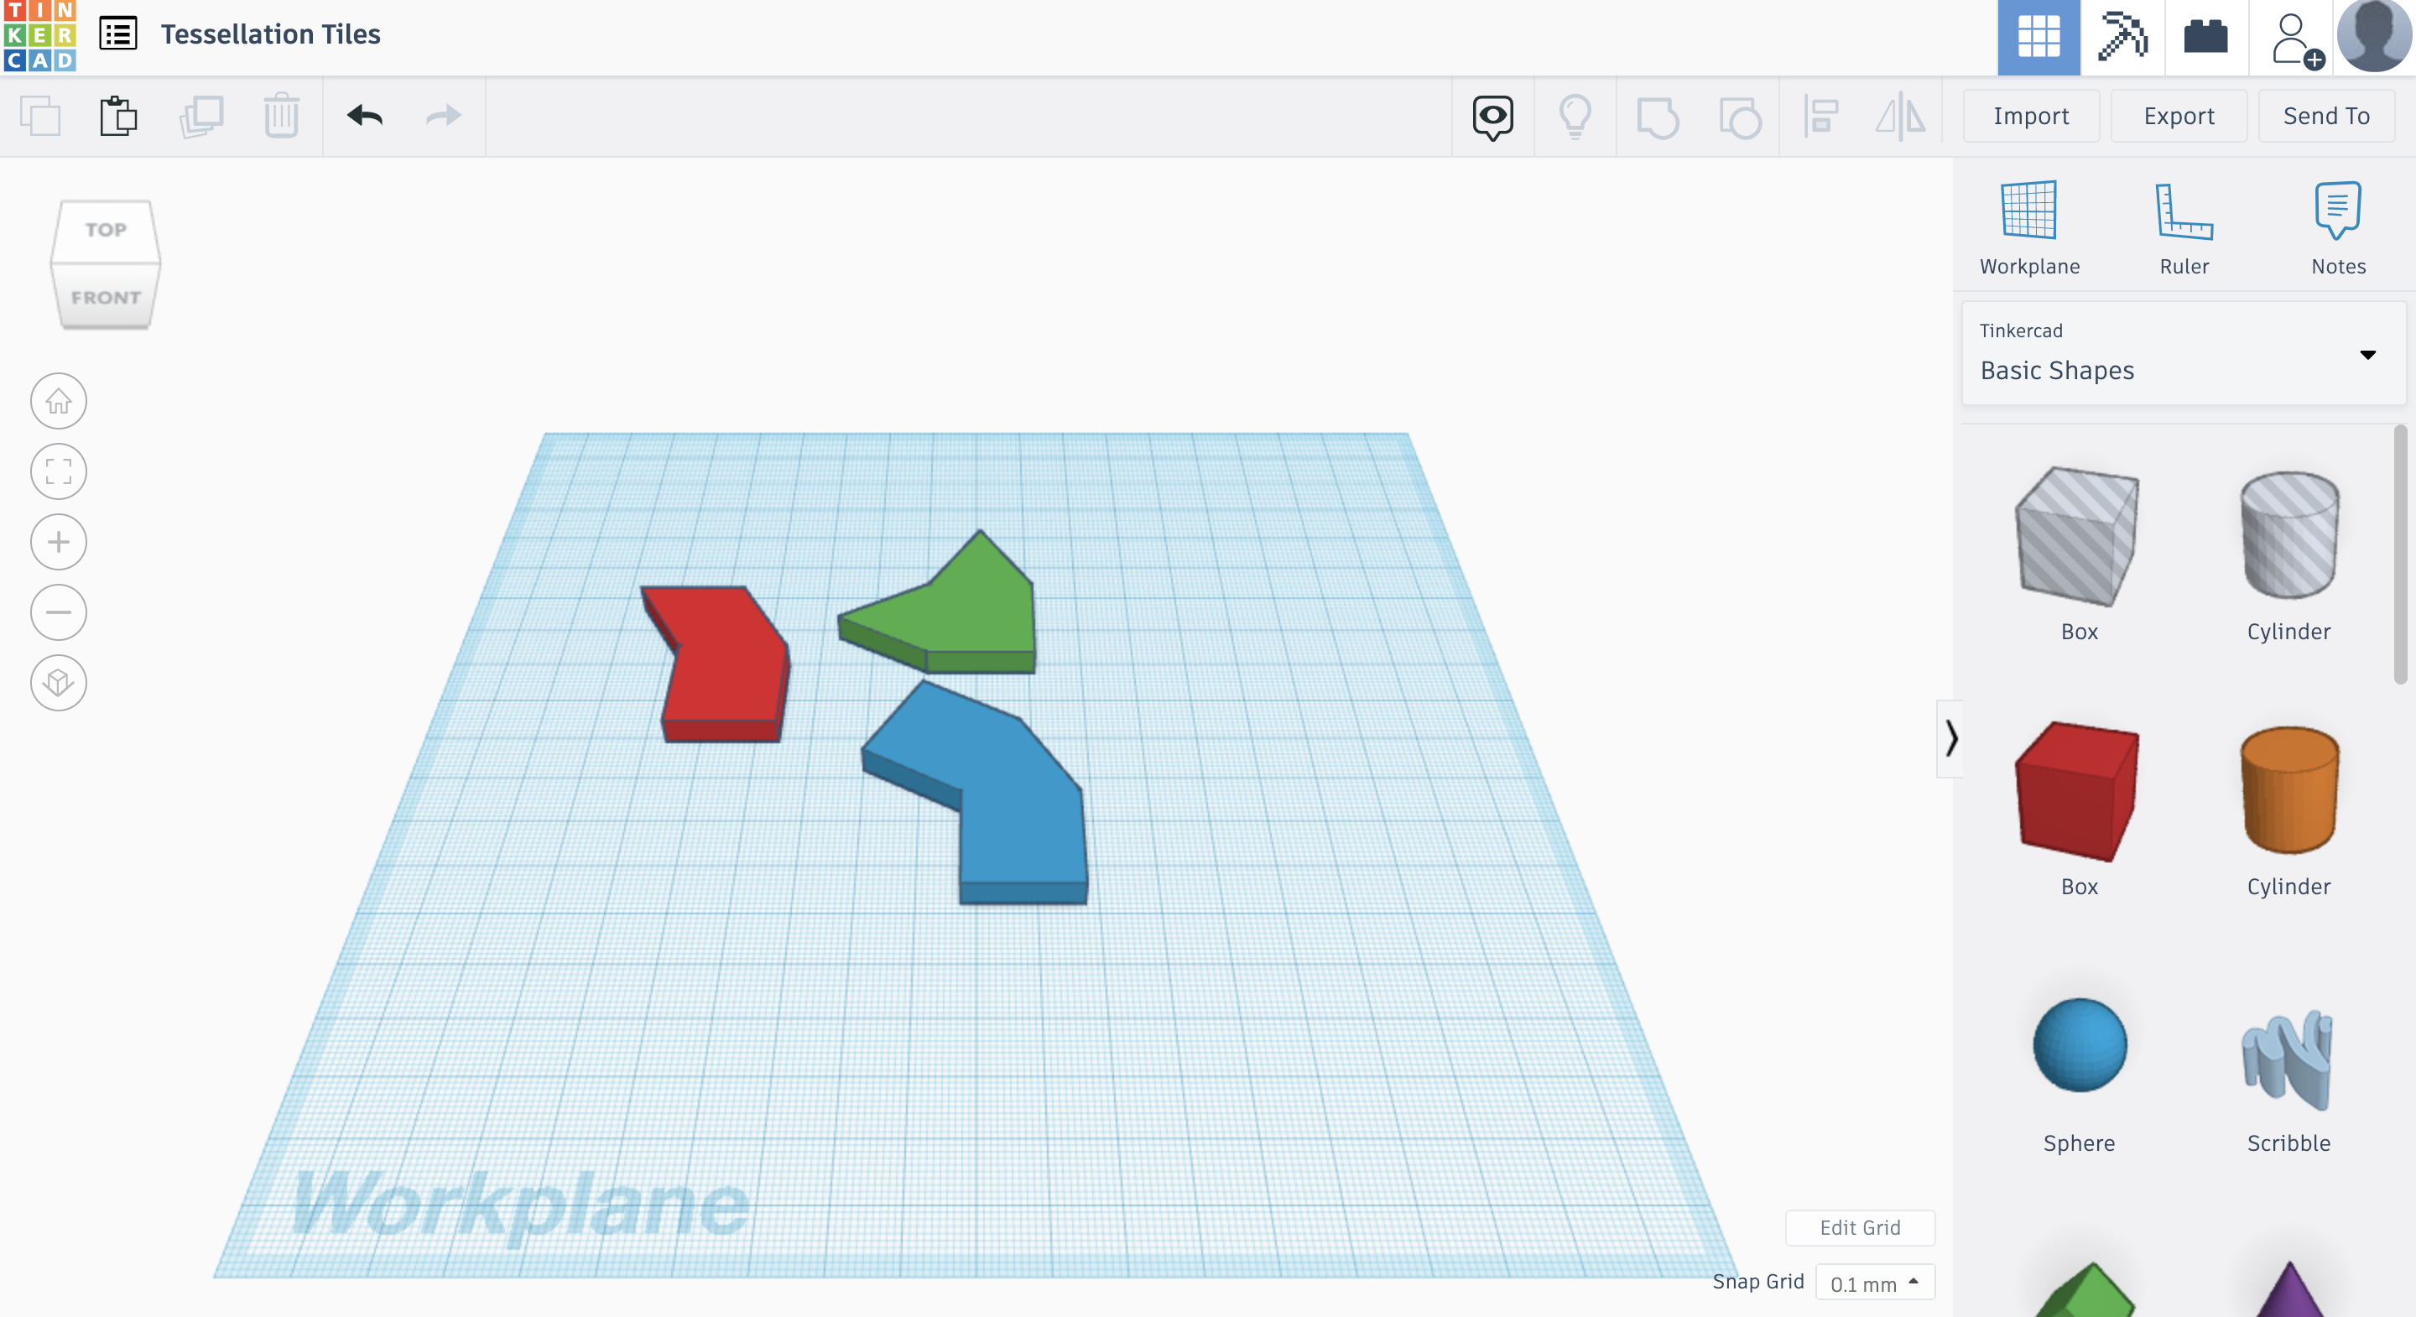The width and height of the screenshot is (2416, 1317).
Task: Select the Send To menu option
Action: point(2327,115)
